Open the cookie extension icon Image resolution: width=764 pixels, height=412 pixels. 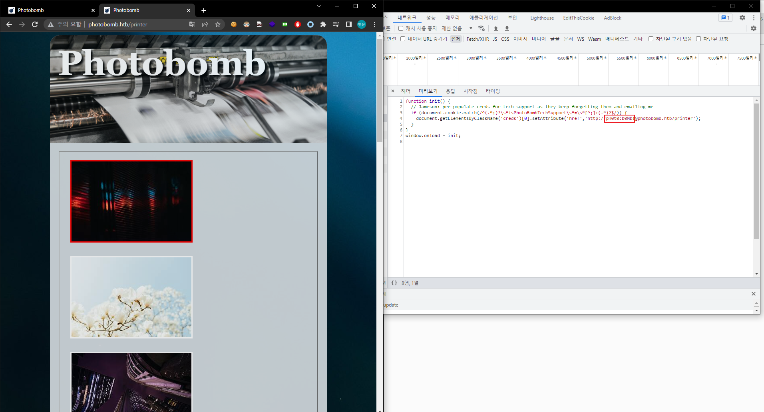click(x=234, y=24)
